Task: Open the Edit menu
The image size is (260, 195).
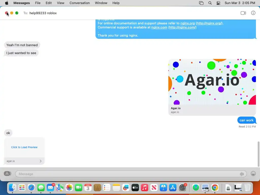Action: point(48,3)
